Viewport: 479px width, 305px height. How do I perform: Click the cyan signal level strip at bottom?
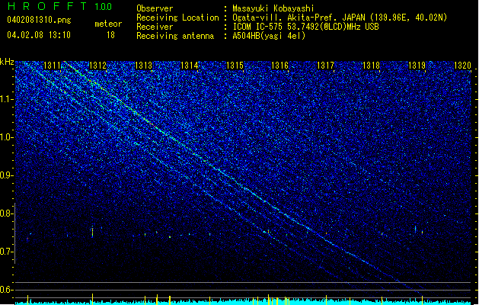pyautogui.click(x=244, y=302)
